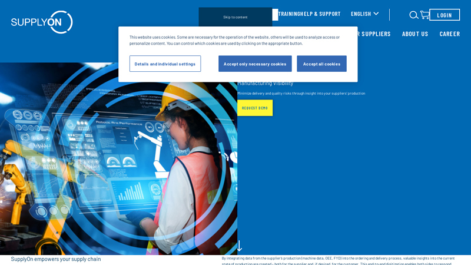Screen dimensions: 471x265
Task: Open the TRAINING menu item
Action: click(289, 14)
